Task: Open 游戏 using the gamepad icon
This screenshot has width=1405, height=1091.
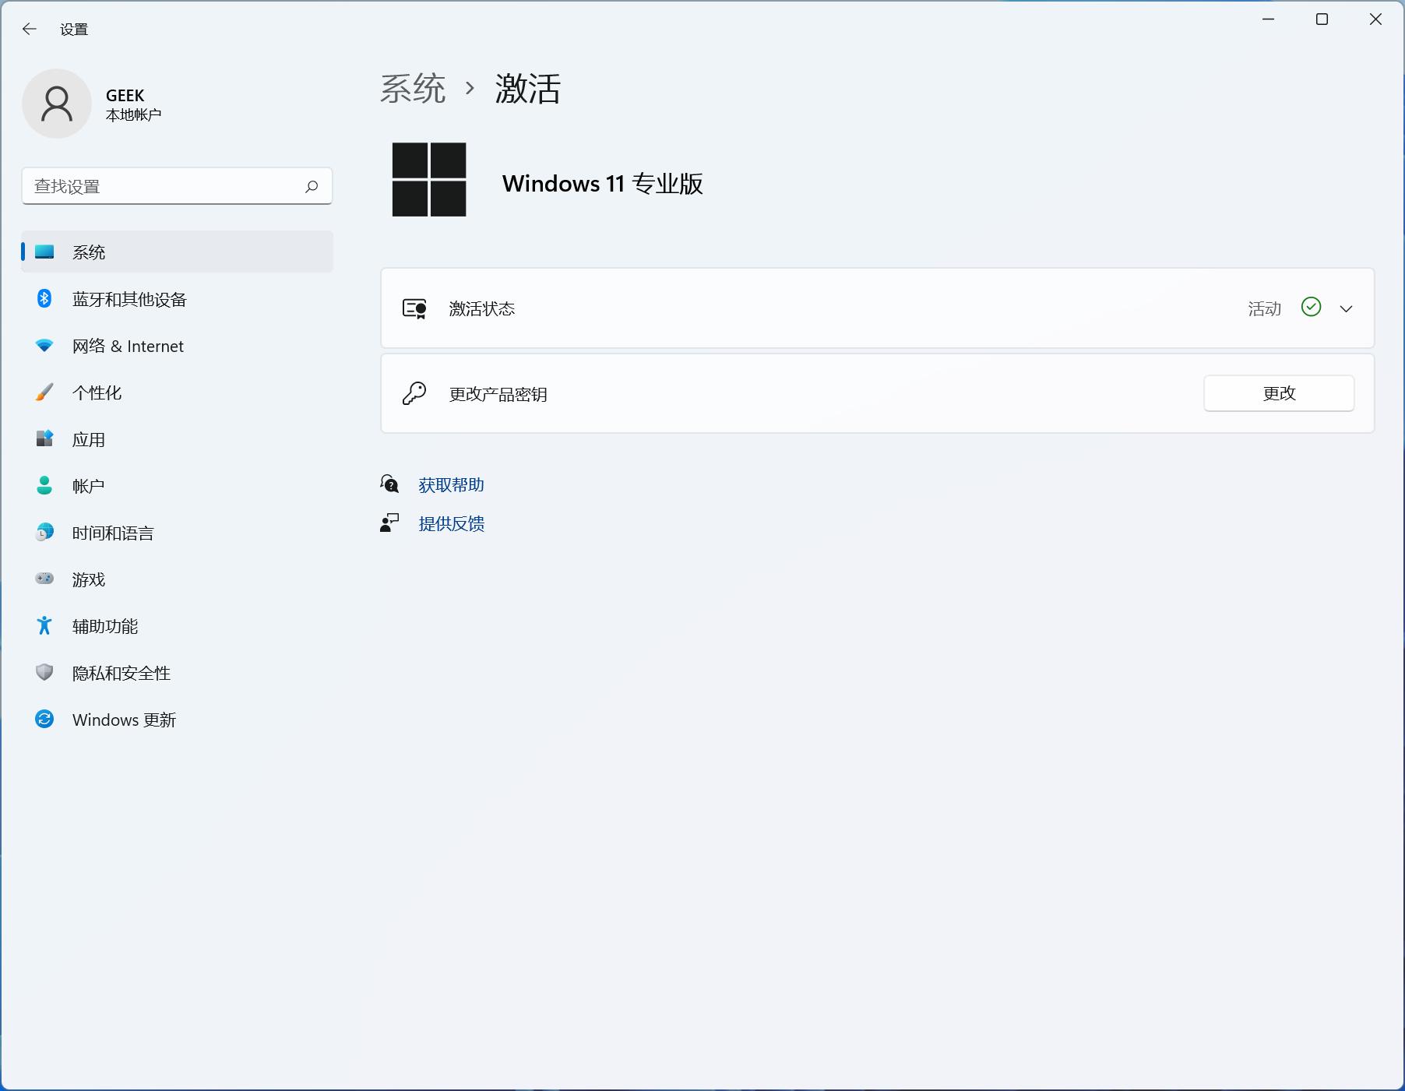Action: [44, 579]
